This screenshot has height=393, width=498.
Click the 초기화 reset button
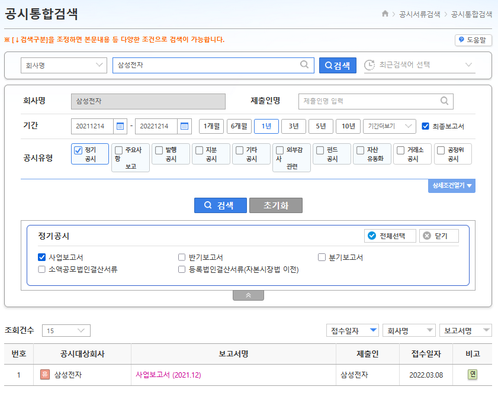click(x=276, y=205)
